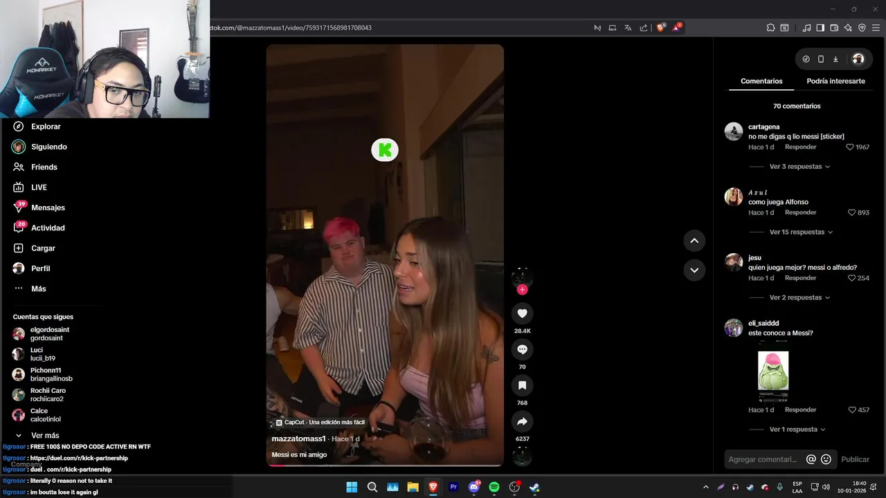The image size is (886, 498).
Task: Click the download desktop app icon
Action: point(835,59)
